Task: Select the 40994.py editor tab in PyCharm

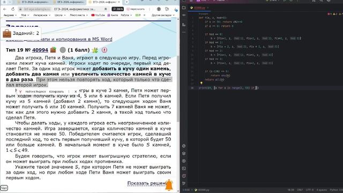Action: [x=199, y=8]
